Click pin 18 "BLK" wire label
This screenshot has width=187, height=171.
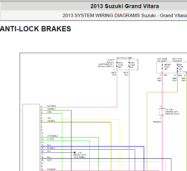point(49,157)
